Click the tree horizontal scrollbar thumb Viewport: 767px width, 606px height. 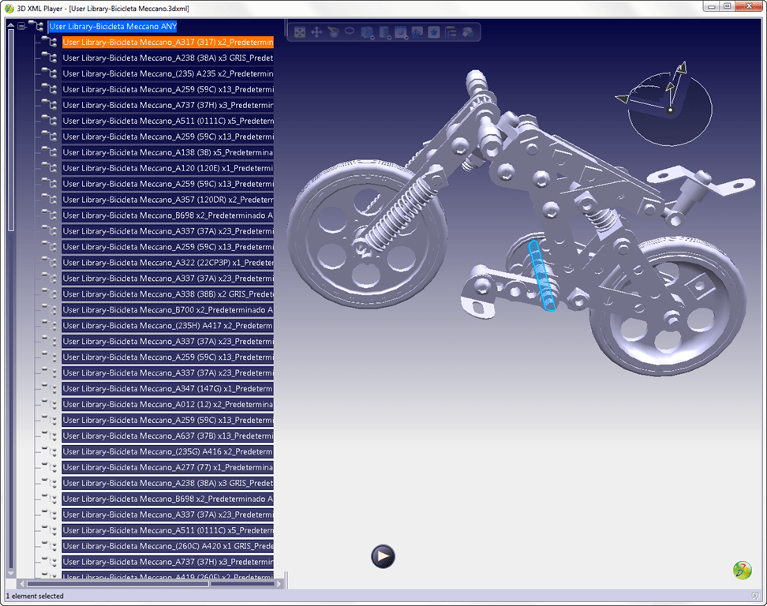pos(118,583)
